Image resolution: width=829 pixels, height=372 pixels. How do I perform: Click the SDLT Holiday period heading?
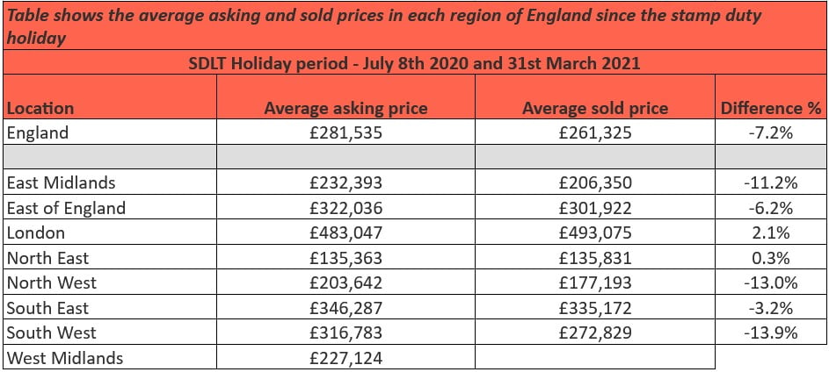coord(413,63)
